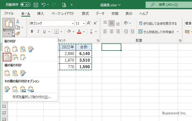This screenshot has height=121, width=192.
Task: Select Paste Link option
Action: [x=15, y=89]
